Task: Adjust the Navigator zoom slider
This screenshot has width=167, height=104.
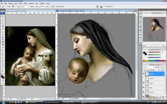Action: 157,46
